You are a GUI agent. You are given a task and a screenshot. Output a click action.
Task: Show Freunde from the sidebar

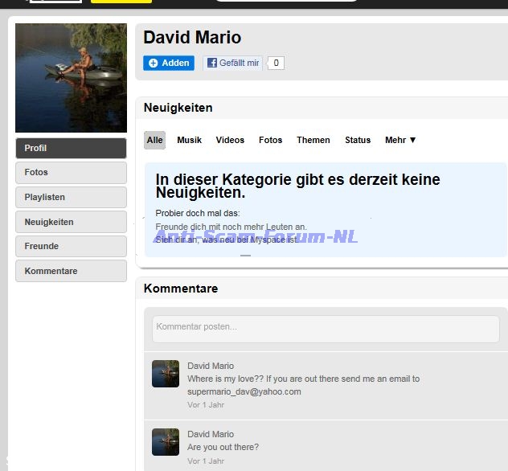tap(71, 246)
